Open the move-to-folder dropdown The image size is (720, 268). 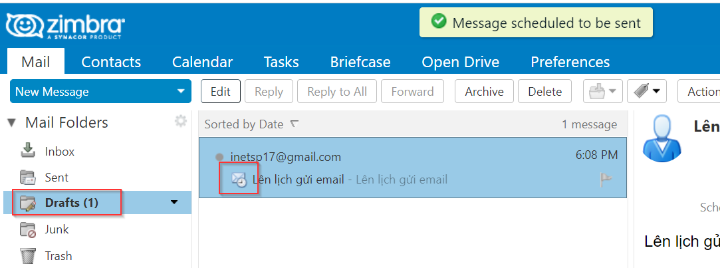click(602, 92)
